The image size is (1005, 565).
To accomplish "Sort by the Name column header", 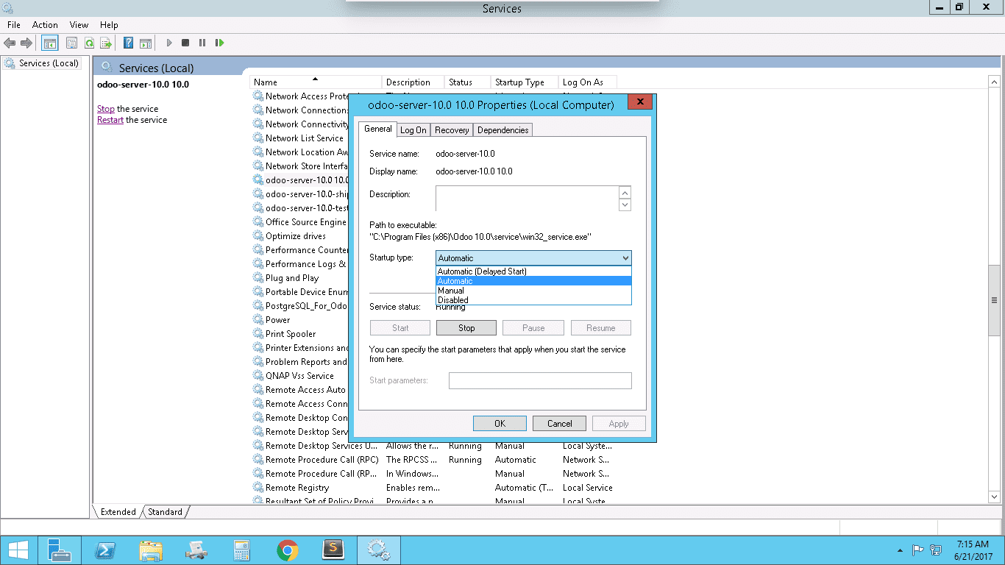I will coord(316,82).
